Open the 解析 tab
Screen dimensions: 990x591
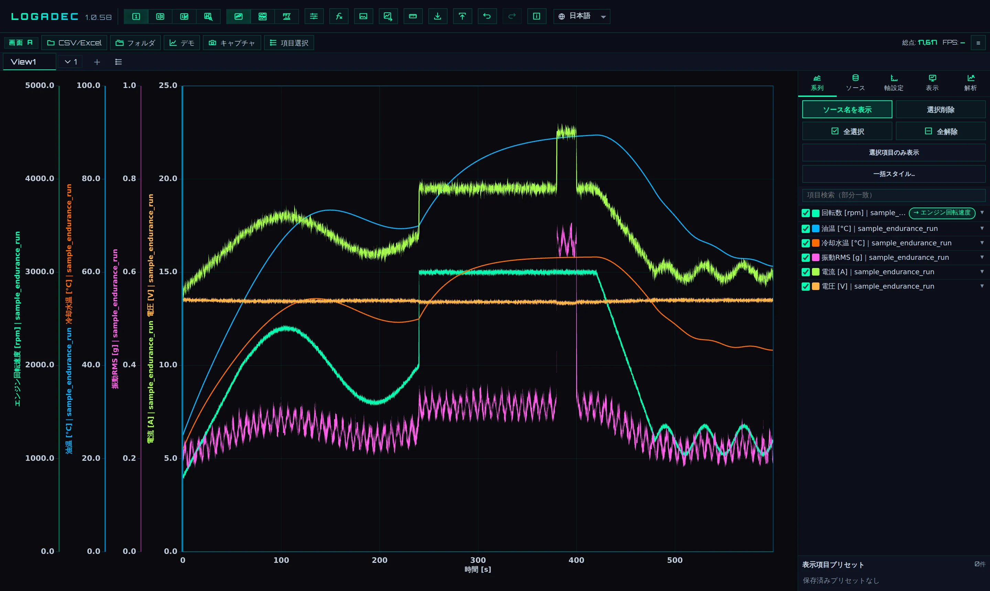[x=970, y=82]
